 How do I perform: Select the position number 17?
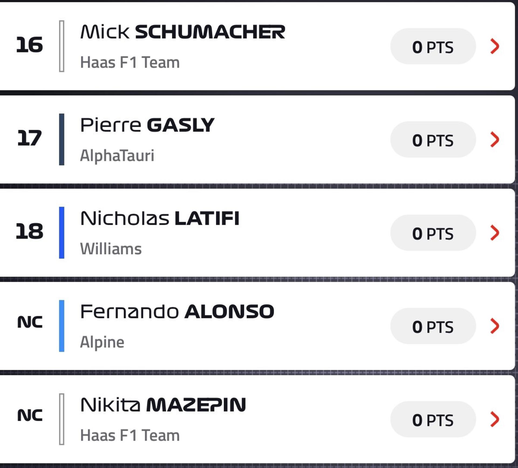30,138
